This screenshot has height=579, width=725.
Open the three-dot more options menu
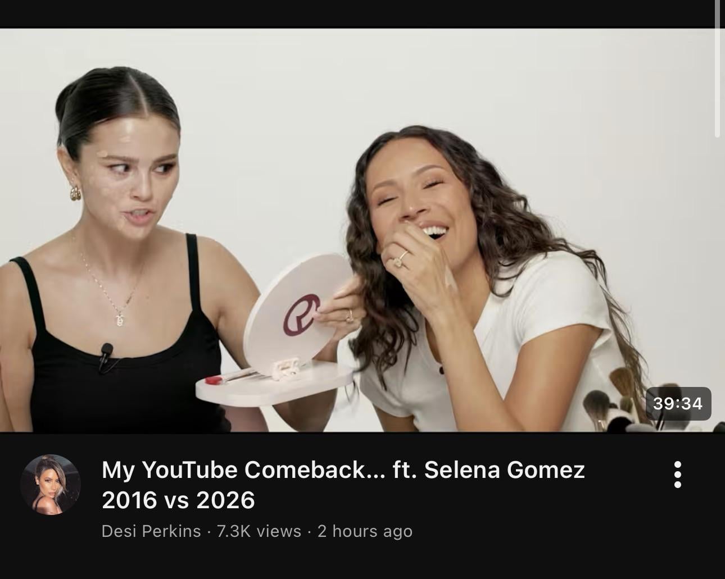point(677,475)
